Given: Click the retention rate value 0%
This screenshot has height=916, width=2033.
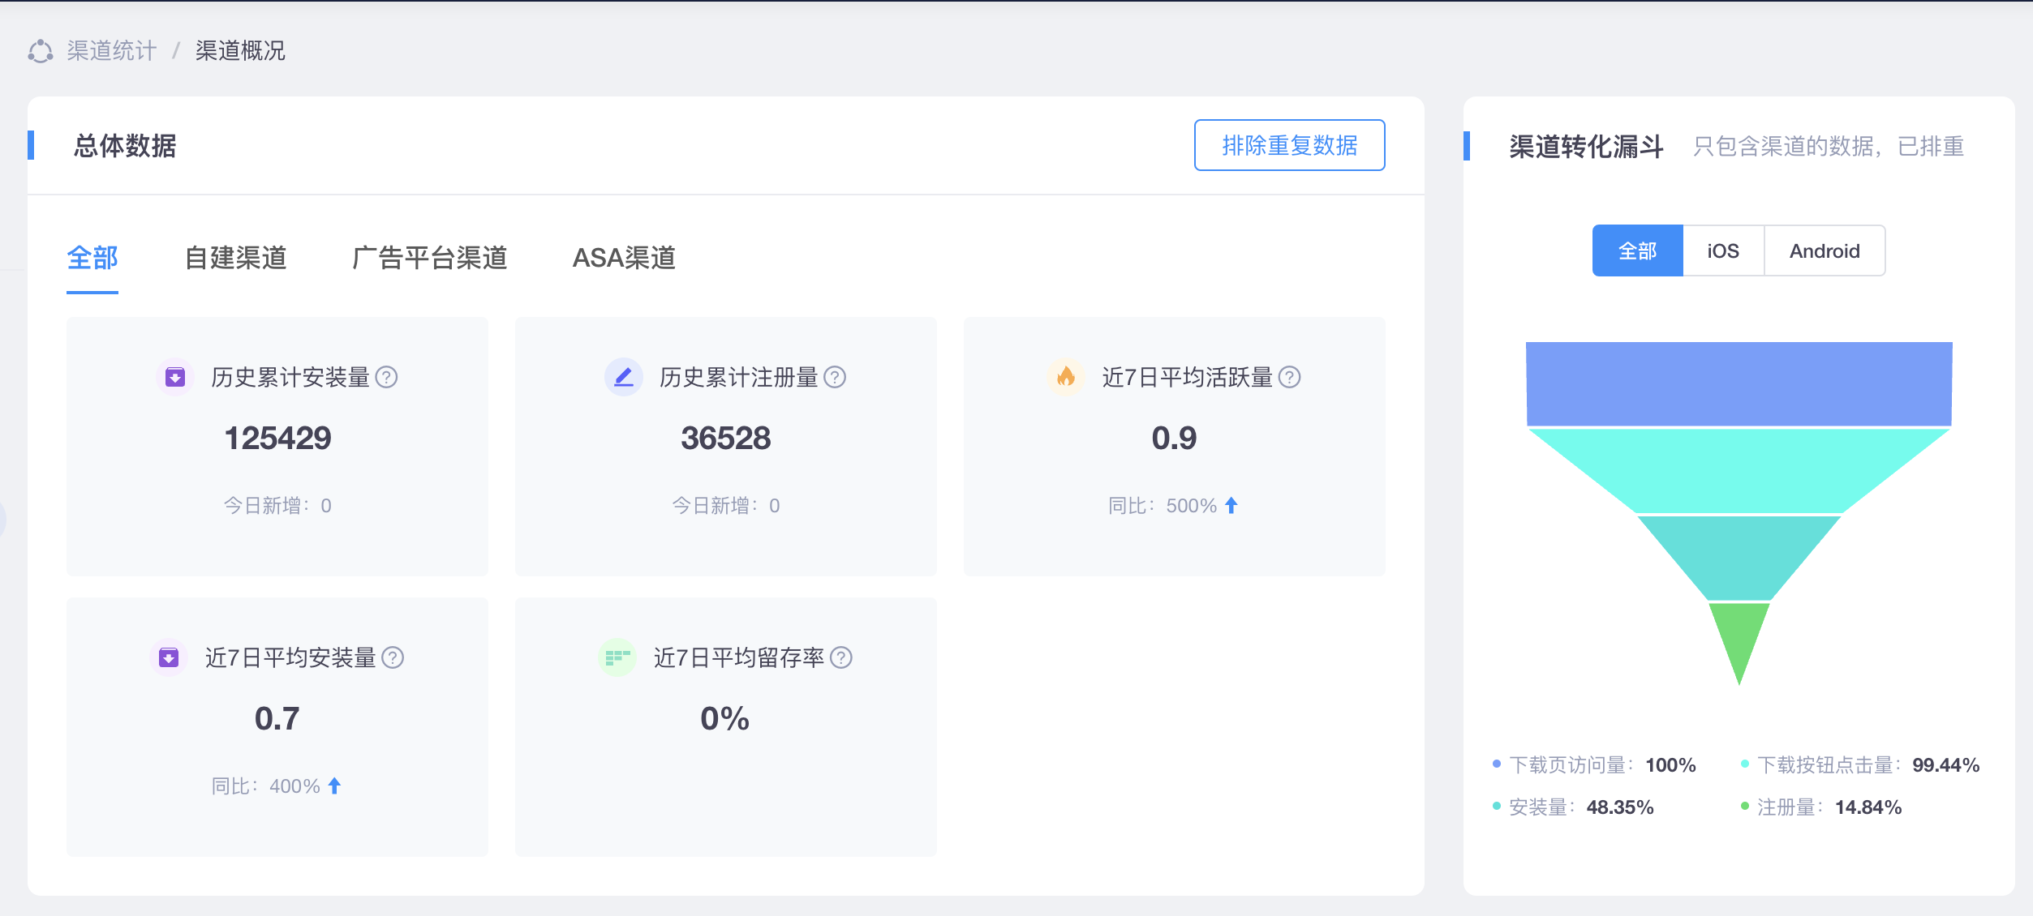Looking at the screenshot, I should click(724, 719).
